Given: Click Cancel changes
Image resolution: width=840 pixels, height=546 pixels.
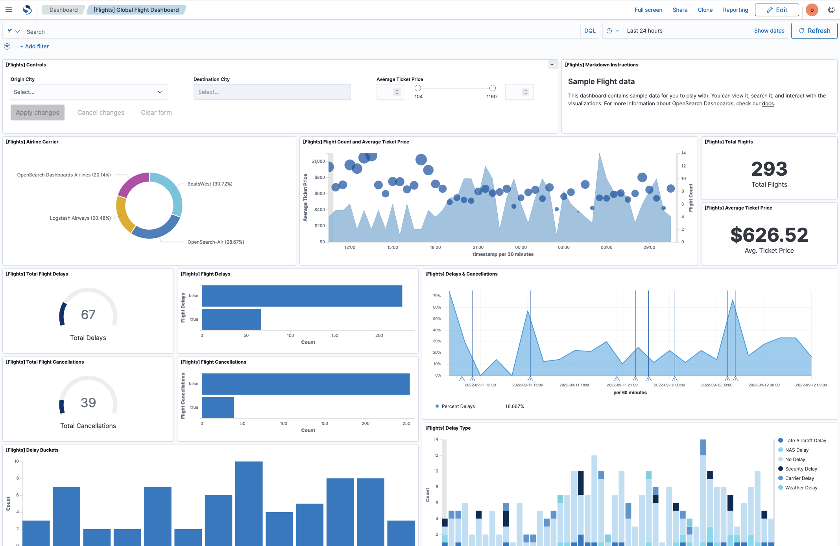Looking at the screenshot, I should pos(101,112).
